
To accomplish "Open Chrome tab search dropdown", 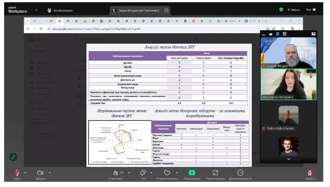I will tap(28, 21).
